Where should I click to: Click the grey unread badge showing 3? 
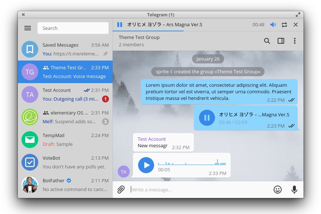[105, 122]
